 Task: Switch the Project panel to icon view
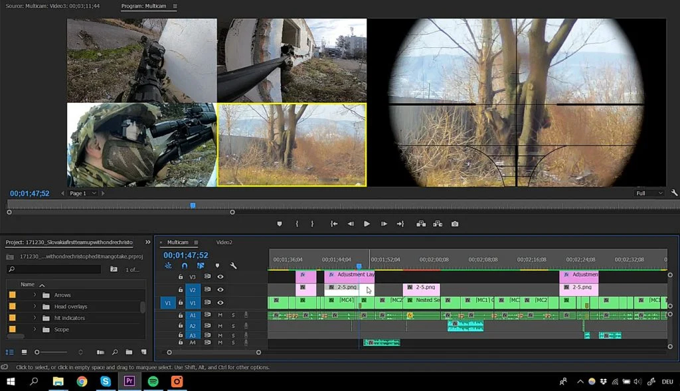[25, 352]
